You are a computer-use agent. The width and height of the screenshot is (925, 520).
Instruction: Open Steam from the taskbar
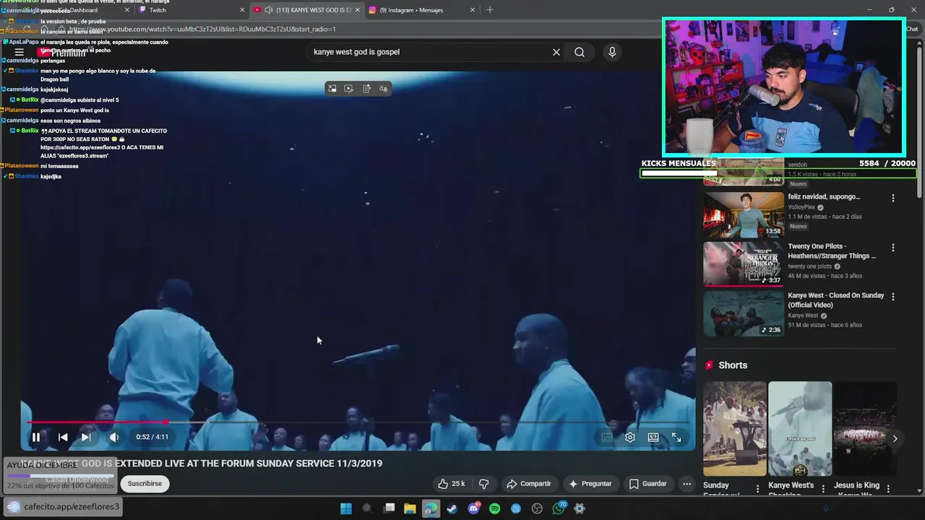pyautogui.click(x=452, y=508)
